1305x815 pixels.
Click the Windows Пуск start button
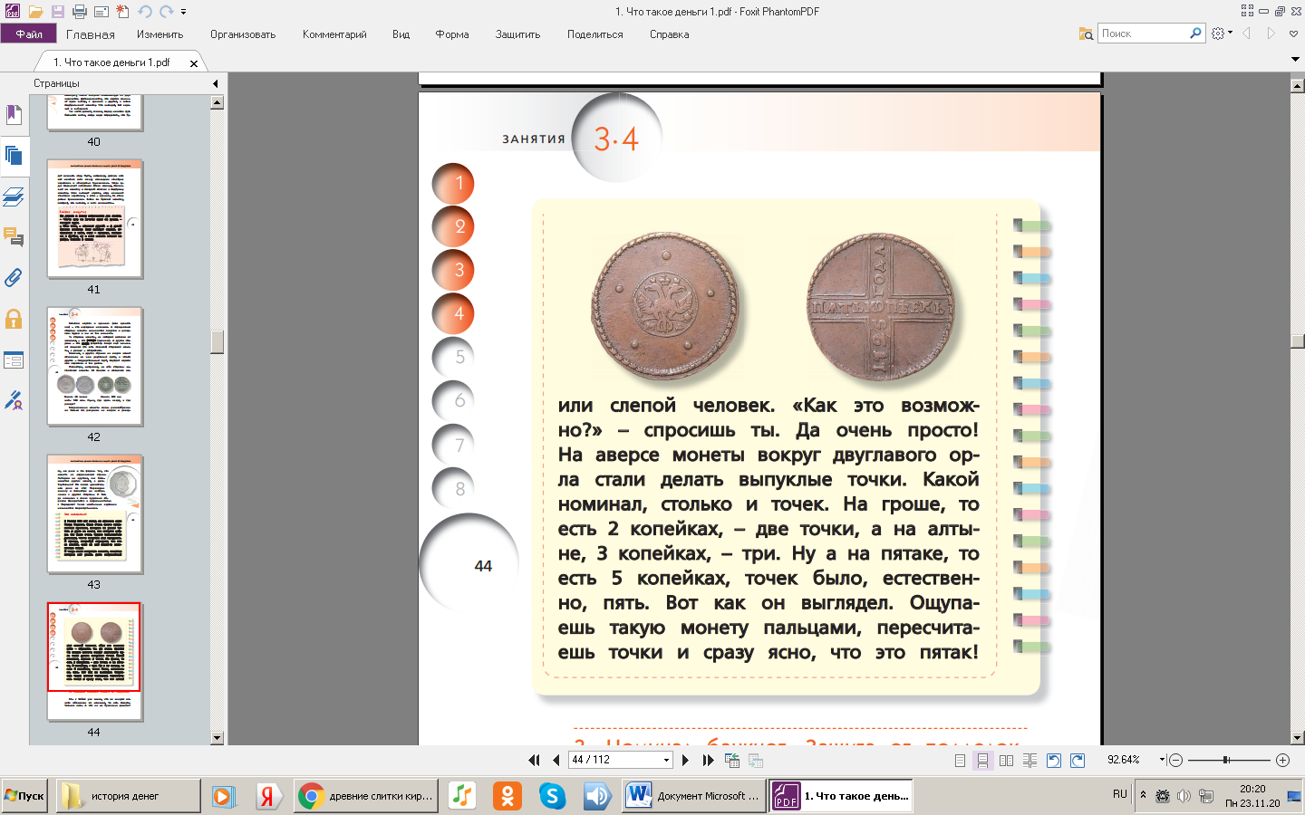click(24, 796)
